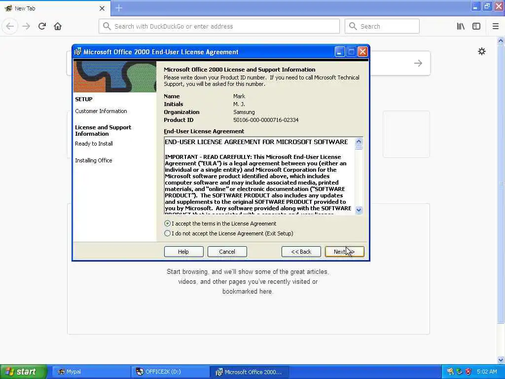Go to the home page icon

58,26
